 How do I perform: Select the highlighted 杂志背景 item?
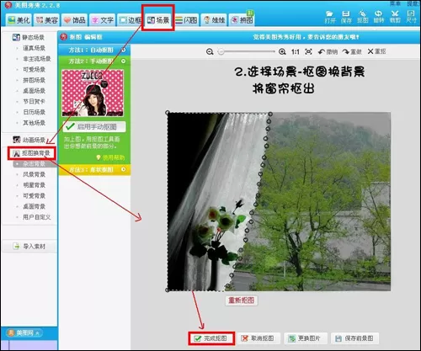pos(35,164)
